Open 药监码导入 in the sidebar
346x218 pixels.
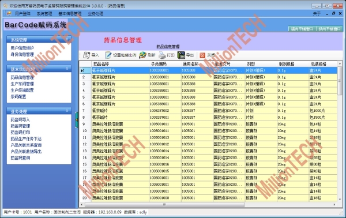20,119
